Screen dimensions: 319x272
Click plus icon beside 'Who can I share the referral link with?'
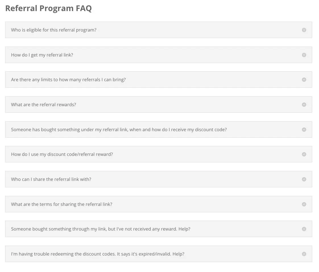pyautogui.click(x=304, y=179)
